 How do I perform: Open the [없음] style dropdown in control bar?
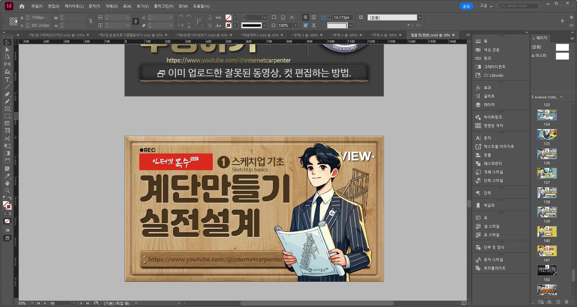420,17
